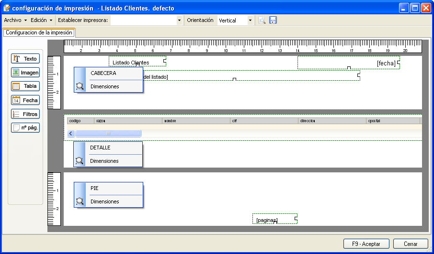
Task: Expand the Establecer impresora dropdown
Action: (x=179, y=21)
